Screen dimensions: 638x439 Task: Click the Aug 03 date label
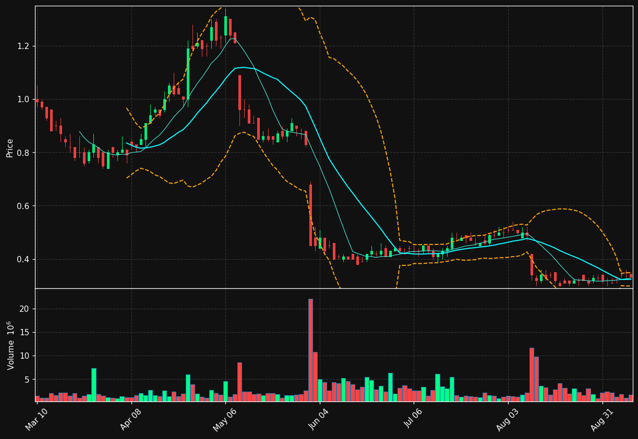(508, 420)
